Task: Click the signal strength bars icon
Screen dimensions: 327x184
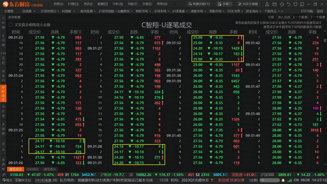Action: pyautogui.click(x=290, y=180)
